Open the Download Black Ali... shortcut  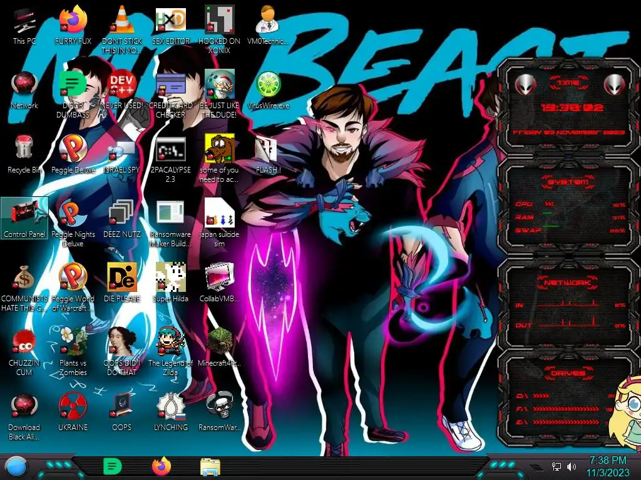[x=24, y=416]
